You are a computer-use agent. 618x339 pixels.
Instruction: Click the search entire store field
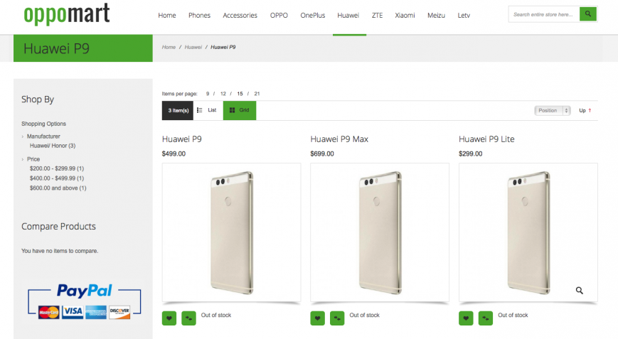click(544, 14)
